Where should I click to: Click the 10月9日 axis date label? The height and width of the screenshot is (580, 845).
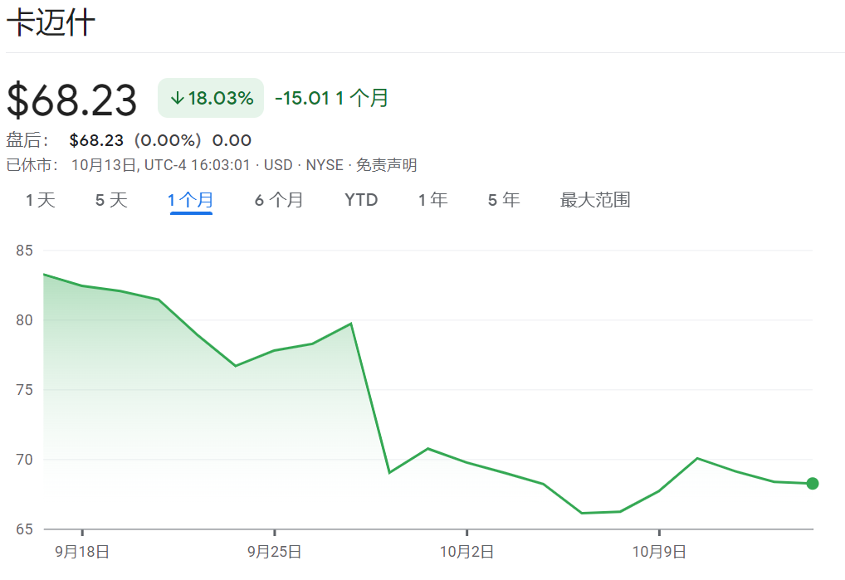[659, 552]
